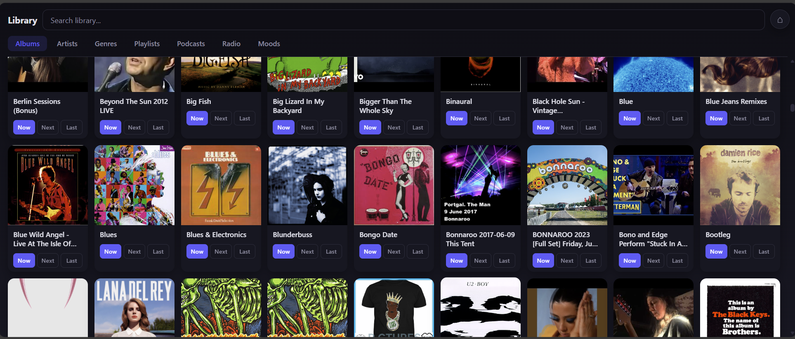Add Blue album to queue last

point(677,118)
